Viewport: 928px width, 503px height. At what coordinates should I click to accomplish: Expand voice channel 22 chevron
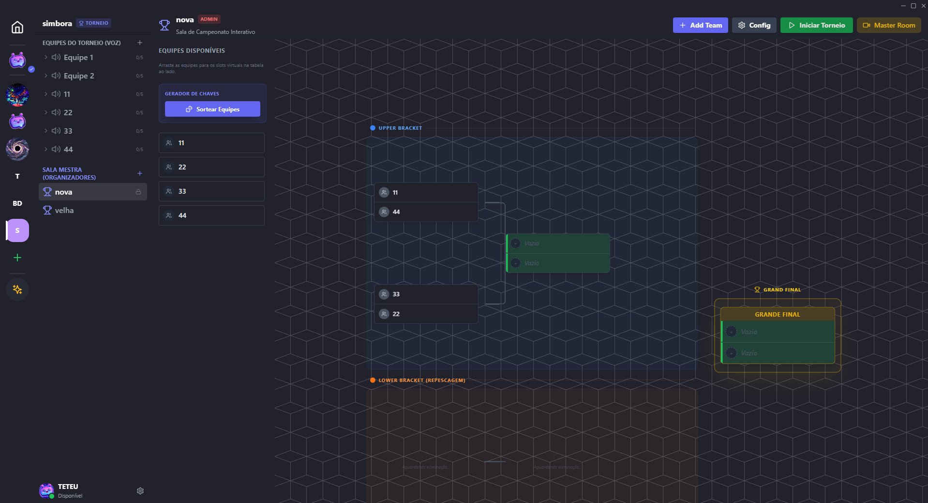[x=46, y=112]
